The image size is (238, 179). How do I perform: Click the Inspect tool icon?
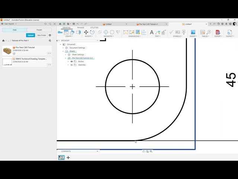[229, 32]
